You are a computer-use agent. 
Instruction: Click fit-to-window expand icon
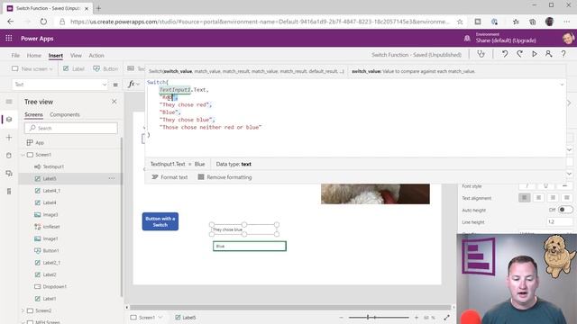[446, 318]
